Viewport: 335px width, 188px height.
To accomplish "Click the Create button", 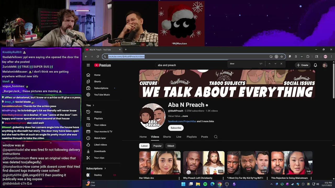I will [303, 65].
